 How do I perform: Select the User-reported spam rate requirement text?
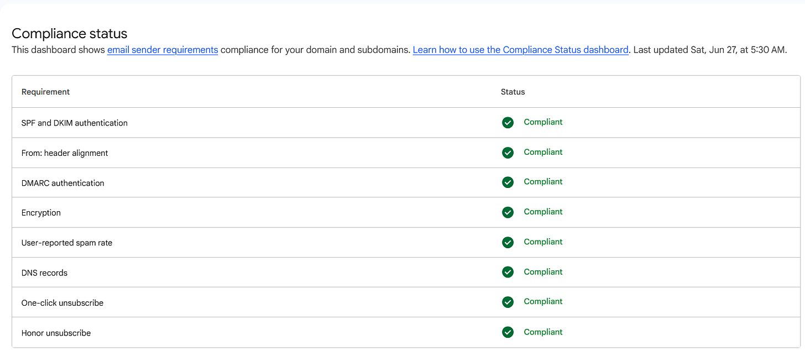pos(67,243)
